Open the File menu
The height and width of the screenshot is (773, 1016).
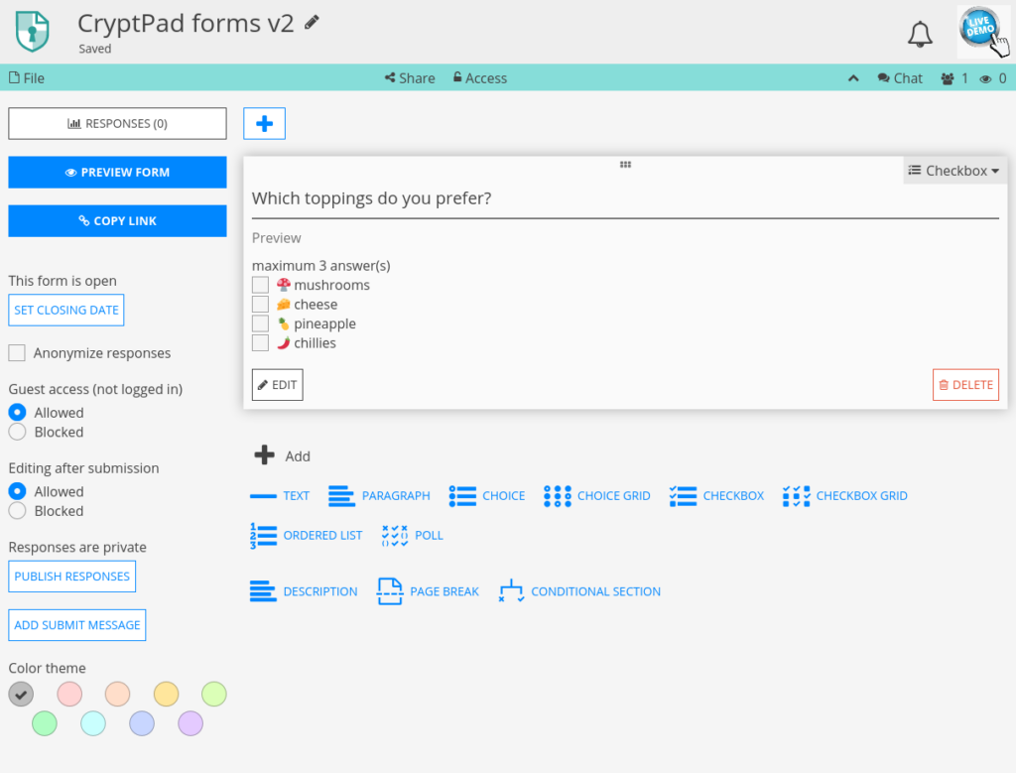tap(27, 78)
